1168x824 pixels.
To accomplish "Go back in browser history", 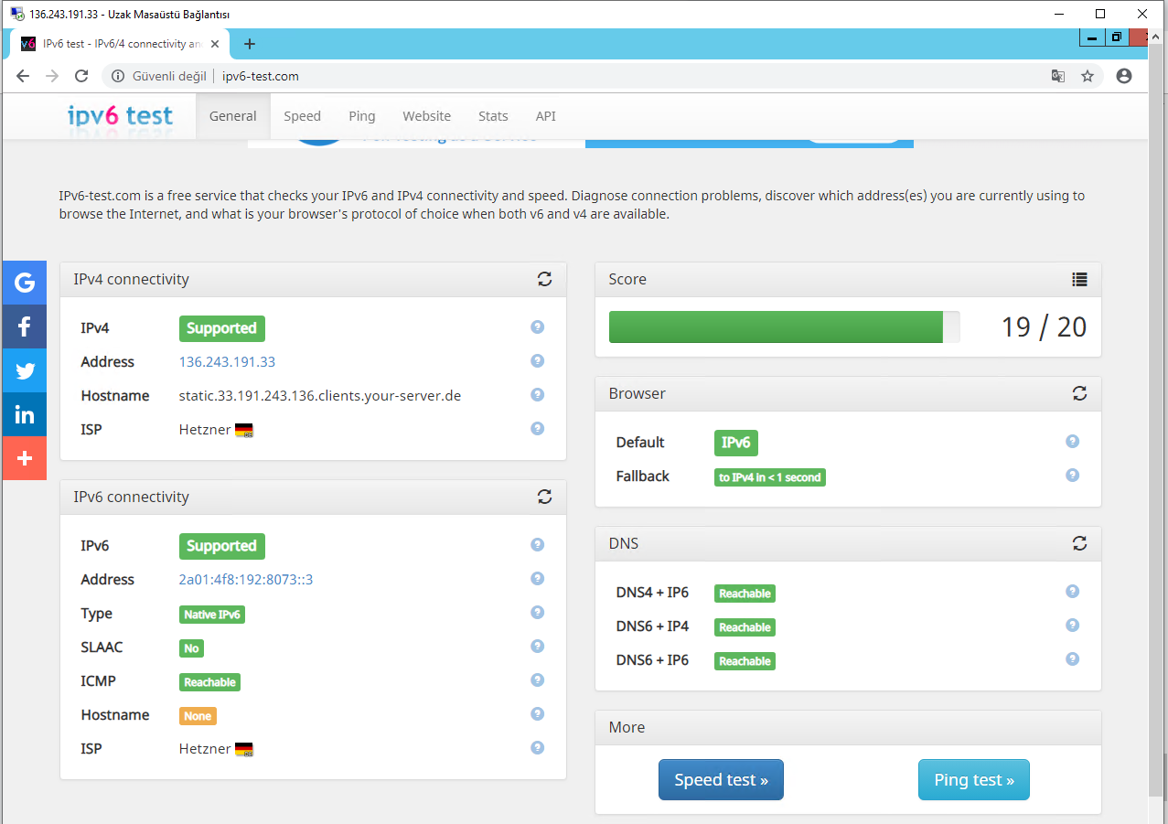I will tap(23, 76).
